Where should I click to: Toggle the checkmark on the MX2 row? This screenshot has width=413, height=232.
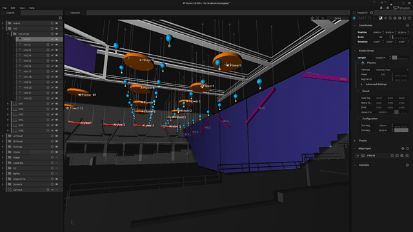click(52, 109)
